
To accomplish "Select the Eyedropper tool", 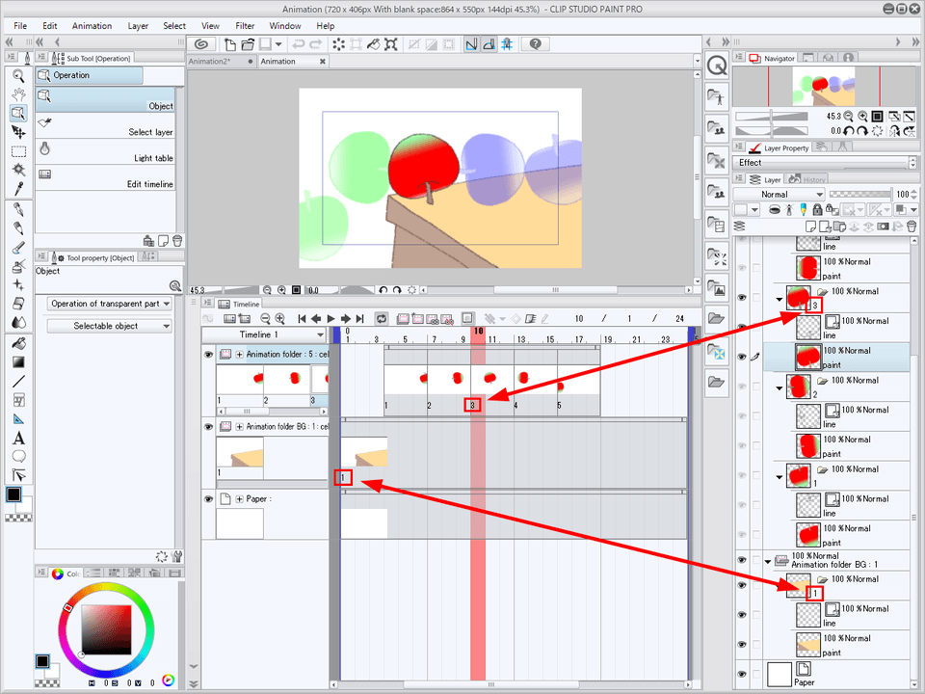I will click(x=18, y=189).
